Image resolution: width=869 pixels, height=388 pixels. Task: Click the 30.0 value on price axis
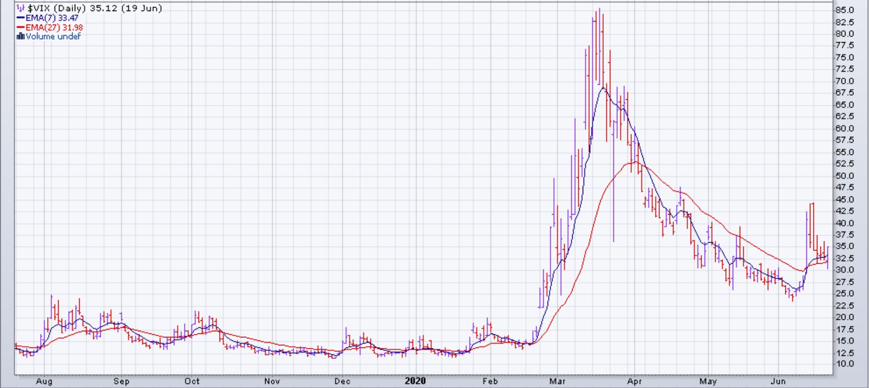pyautogui.click(x=844, y=270)
